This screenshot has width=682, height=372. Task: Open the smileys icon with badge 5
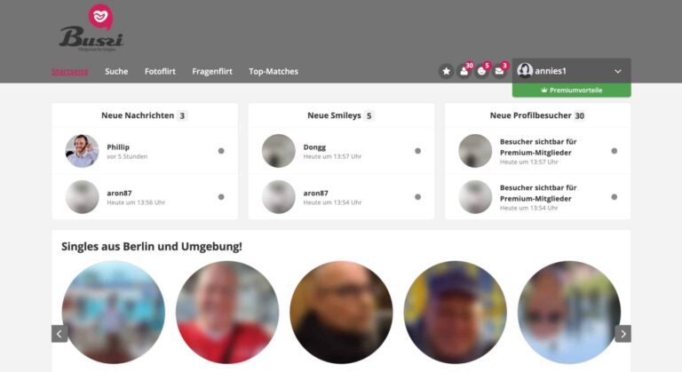click(482, 71)
